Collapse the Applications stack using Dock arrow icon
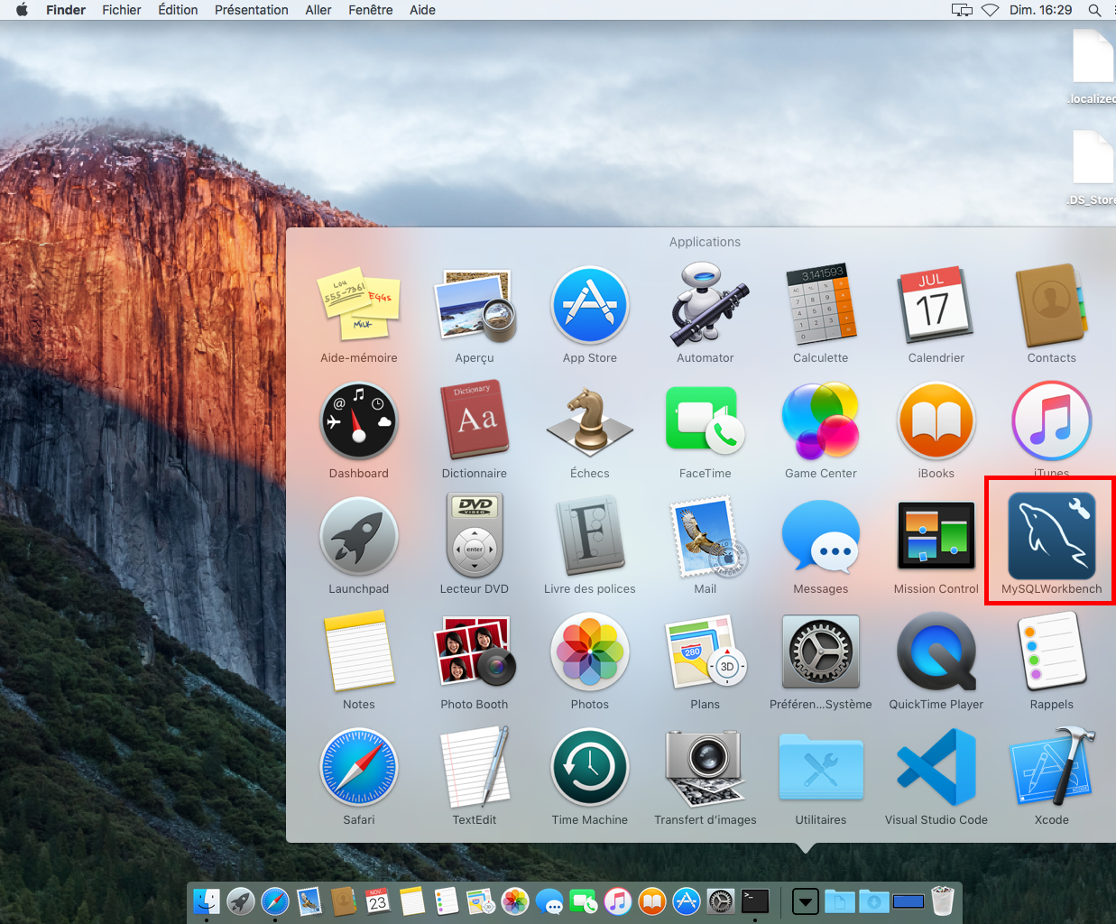 [x=805, y=901]
